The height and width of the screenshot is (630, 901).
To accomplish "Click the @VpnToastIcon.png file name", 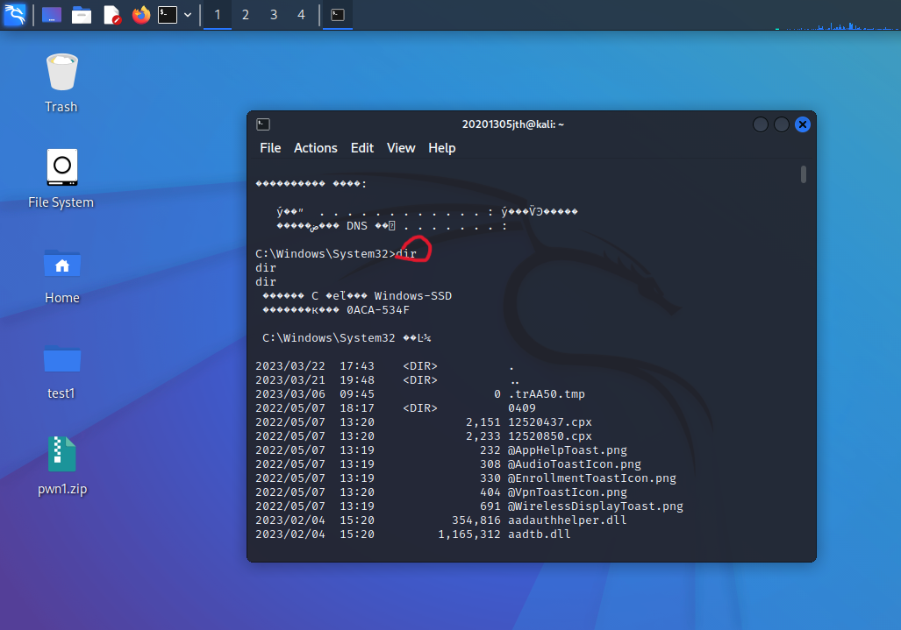I will point(567,492).
